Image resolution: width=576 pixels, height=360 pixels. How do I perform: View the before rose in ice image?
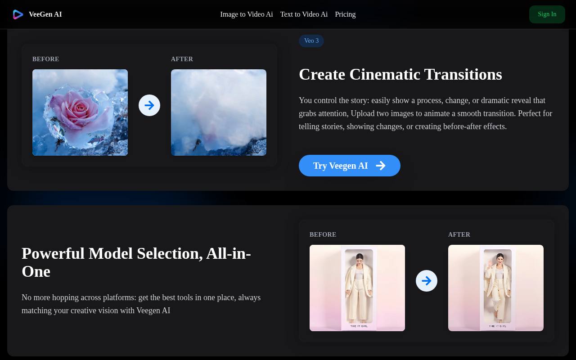tap(80, 112)
